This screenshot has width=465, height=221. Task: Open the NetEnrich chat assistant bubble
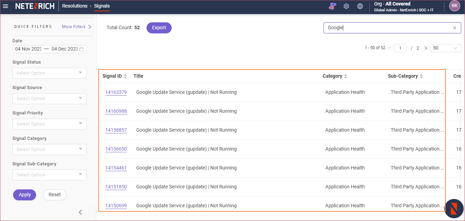(454, 209)
